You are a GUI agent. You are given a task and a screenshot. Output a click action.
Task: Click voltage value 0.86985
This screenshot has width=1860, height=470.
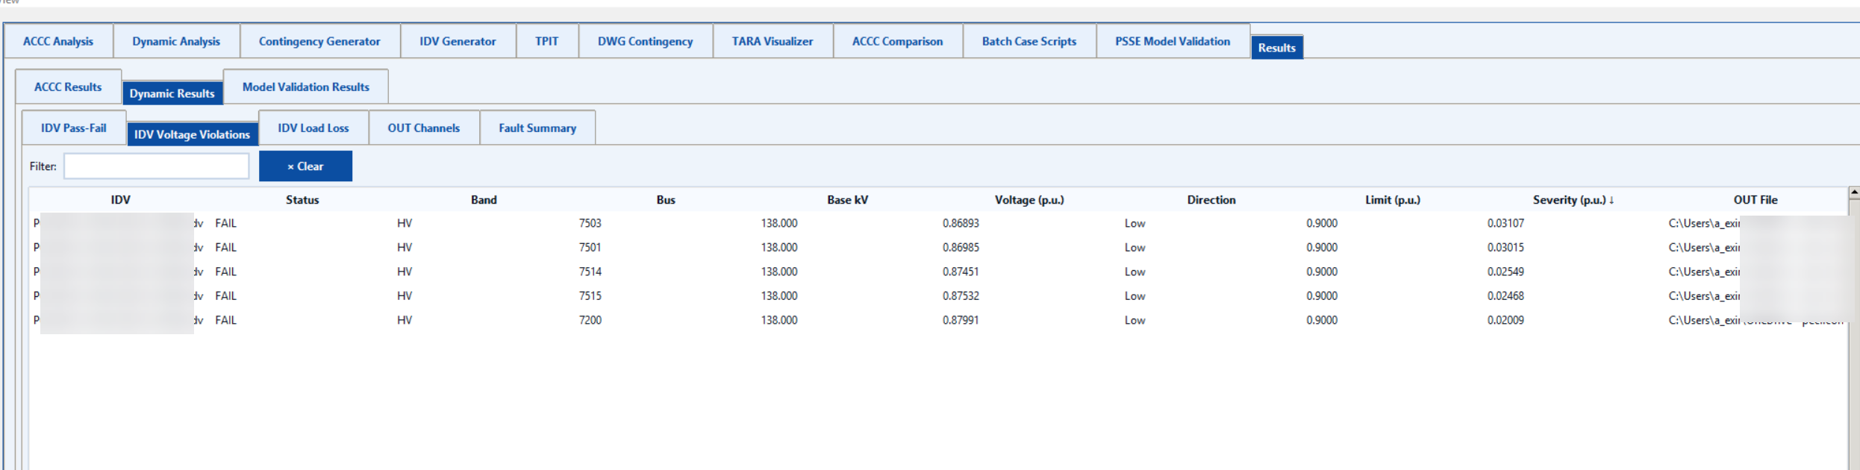961,247
